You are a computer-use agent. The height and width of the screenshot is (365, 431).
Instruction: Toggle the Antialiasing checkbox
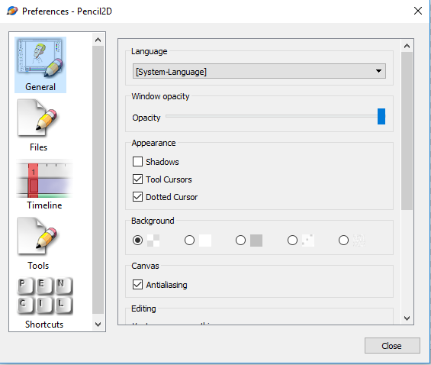coord(137,285)
